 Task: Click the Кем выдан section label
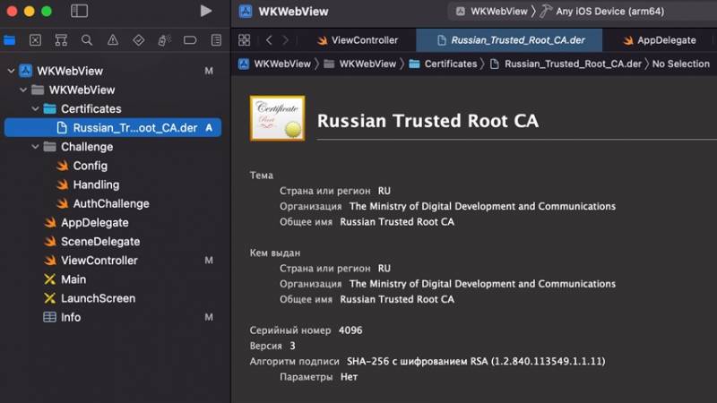coord(275,253)
